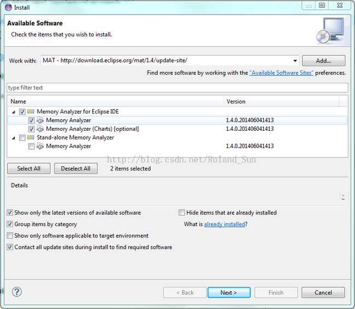Open the Work with dropdown arrow

click(295, 60)
